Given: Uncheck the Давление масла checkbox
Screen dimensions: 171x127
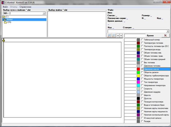Looking at the screenshot, I should [142, 69].
